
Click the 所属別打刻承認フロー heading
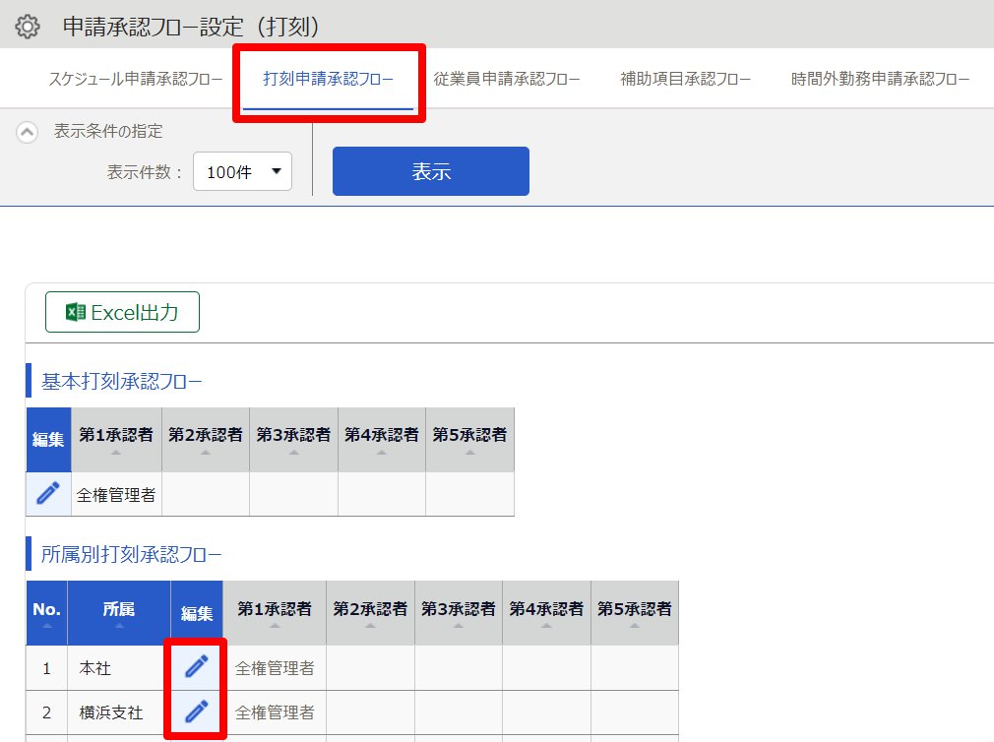[131, 554]
